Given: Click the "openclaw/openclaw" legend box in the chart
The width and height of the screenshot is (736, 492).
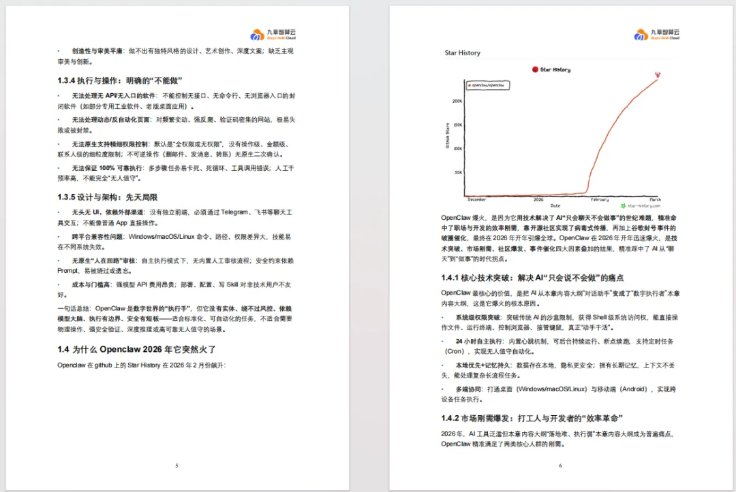Looking at the screenshot, I should click(488, 85).
